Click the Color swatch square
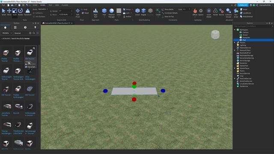 (119, 11)
